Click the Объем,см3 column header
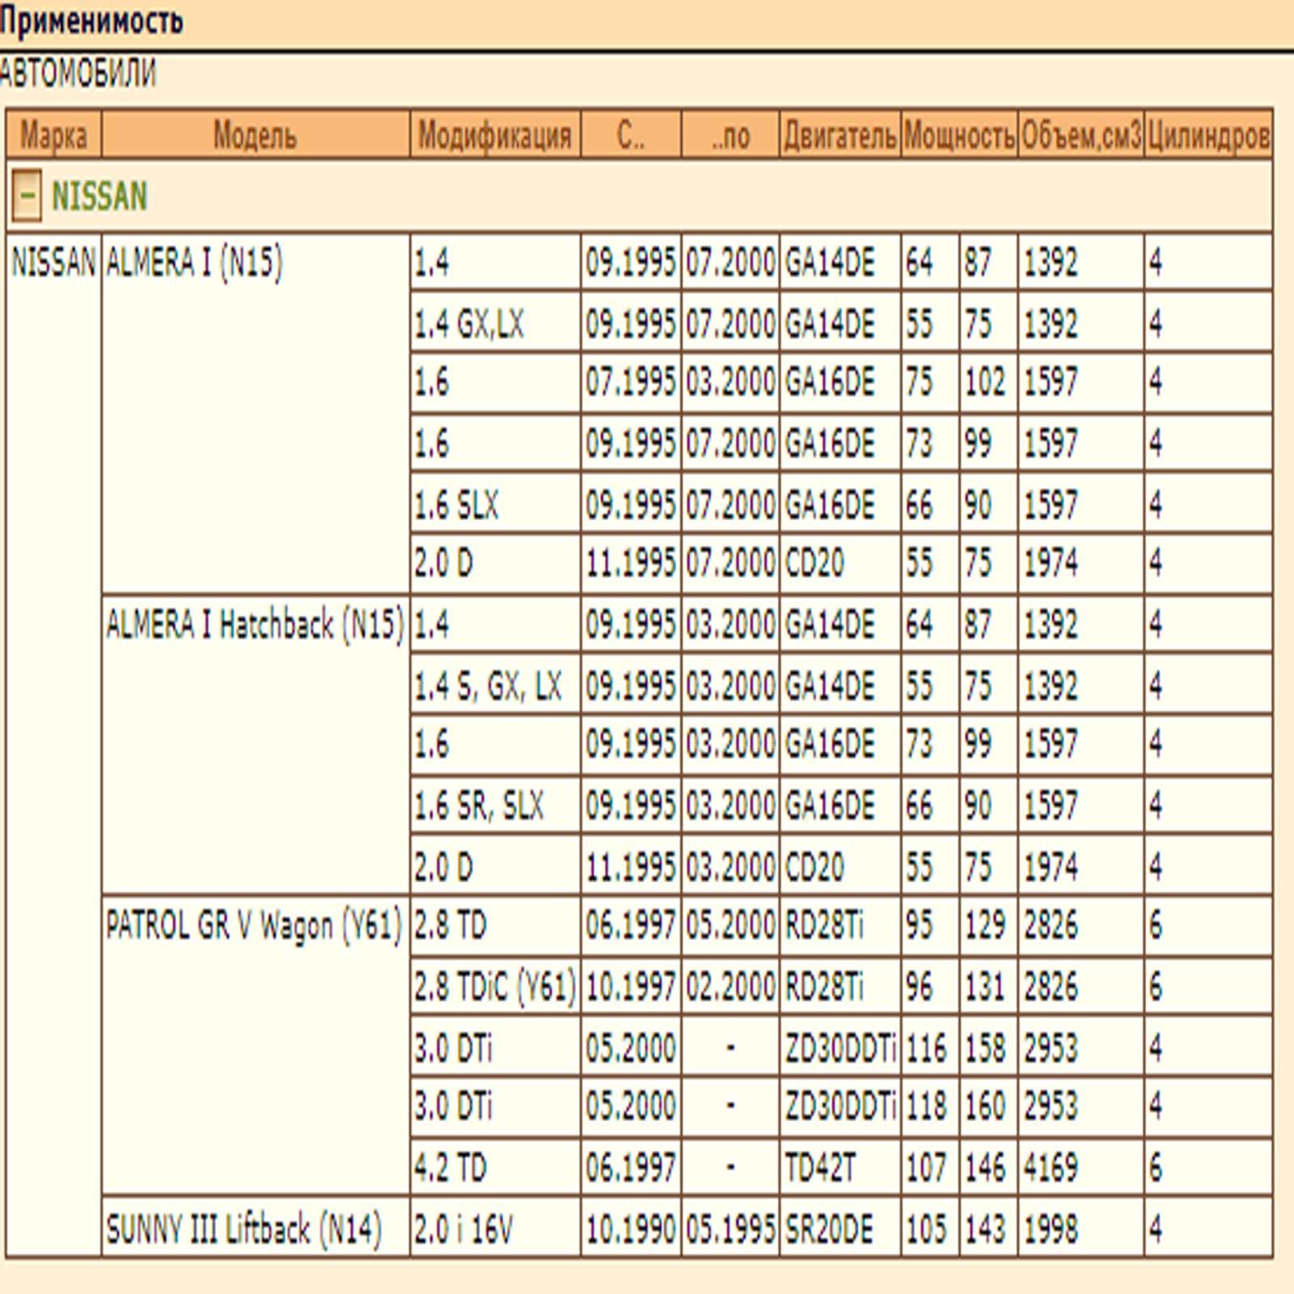The height and width of the screenshot is (1294, 1294). pyautogui.click(x=1081, y=135)
